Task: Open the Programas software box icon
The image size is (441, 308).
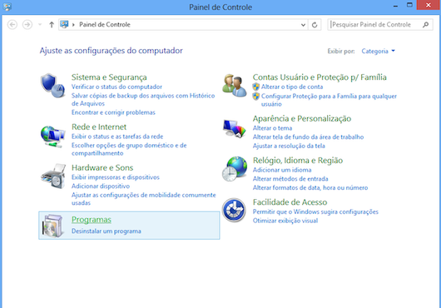Action: tap(53, 226)
